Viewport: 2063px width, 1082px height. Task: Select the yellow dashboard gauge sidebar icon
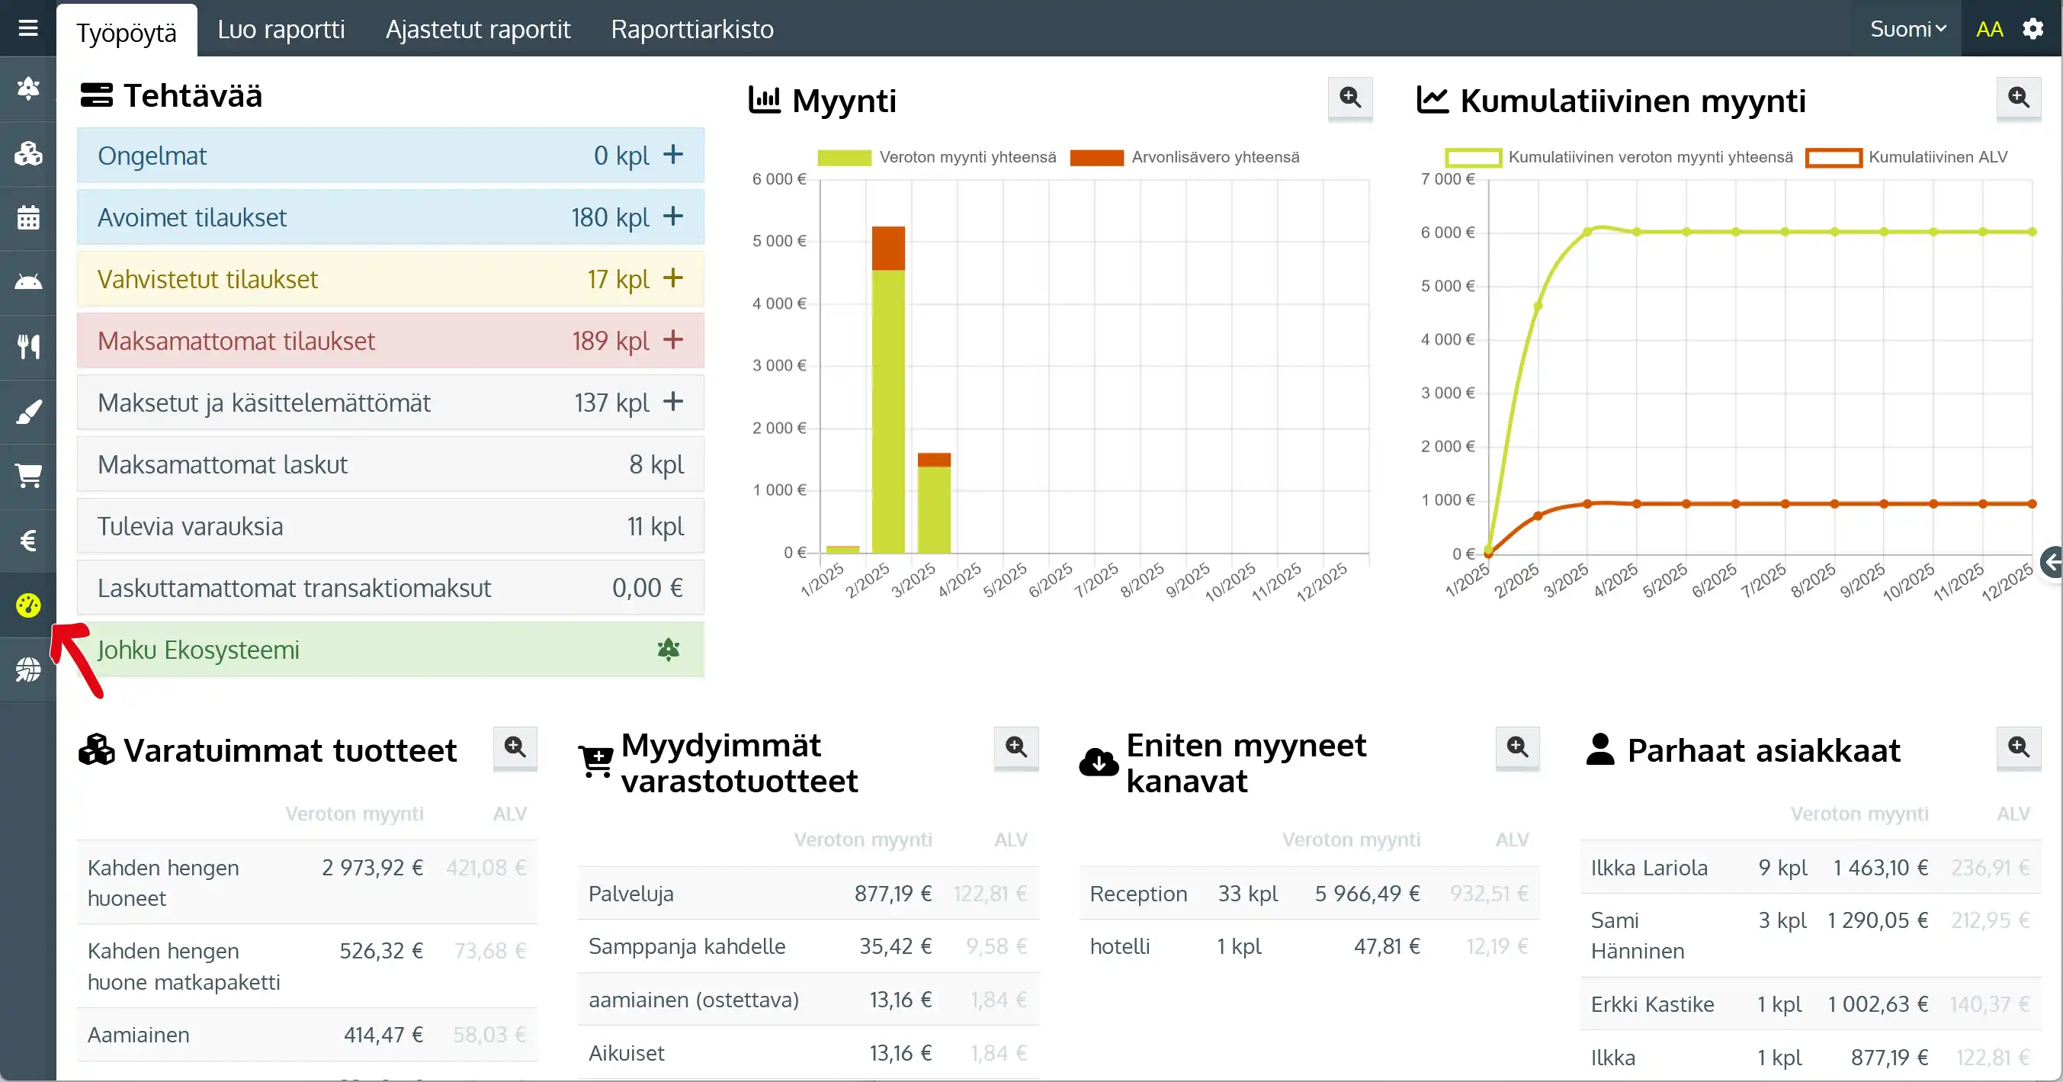pos(28,605)
